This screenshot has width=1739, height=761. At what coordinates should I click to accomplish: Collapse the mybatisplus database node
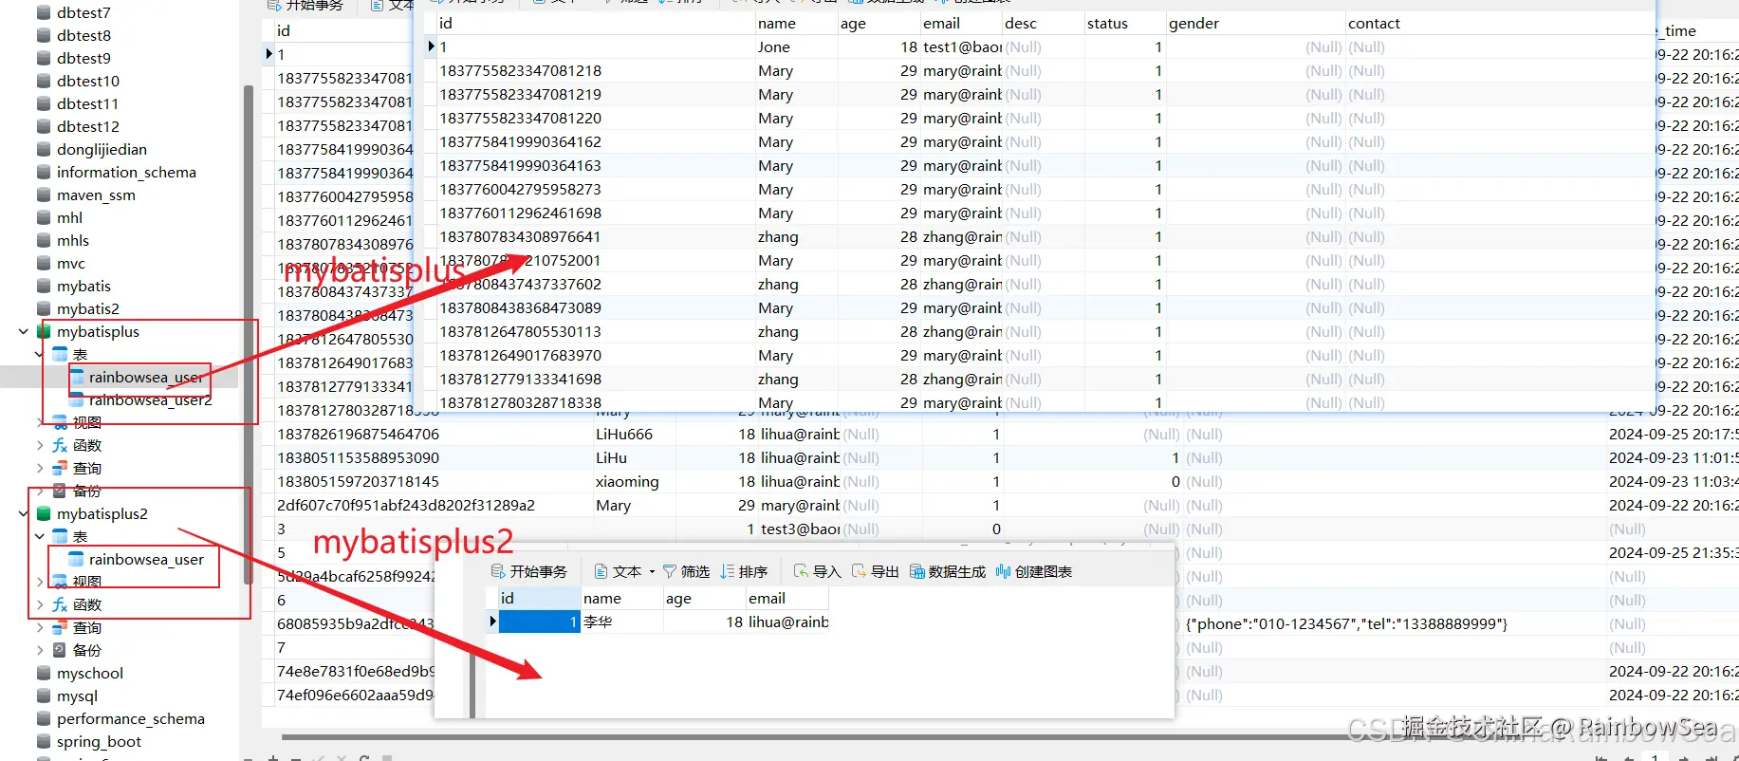point(23,331)
